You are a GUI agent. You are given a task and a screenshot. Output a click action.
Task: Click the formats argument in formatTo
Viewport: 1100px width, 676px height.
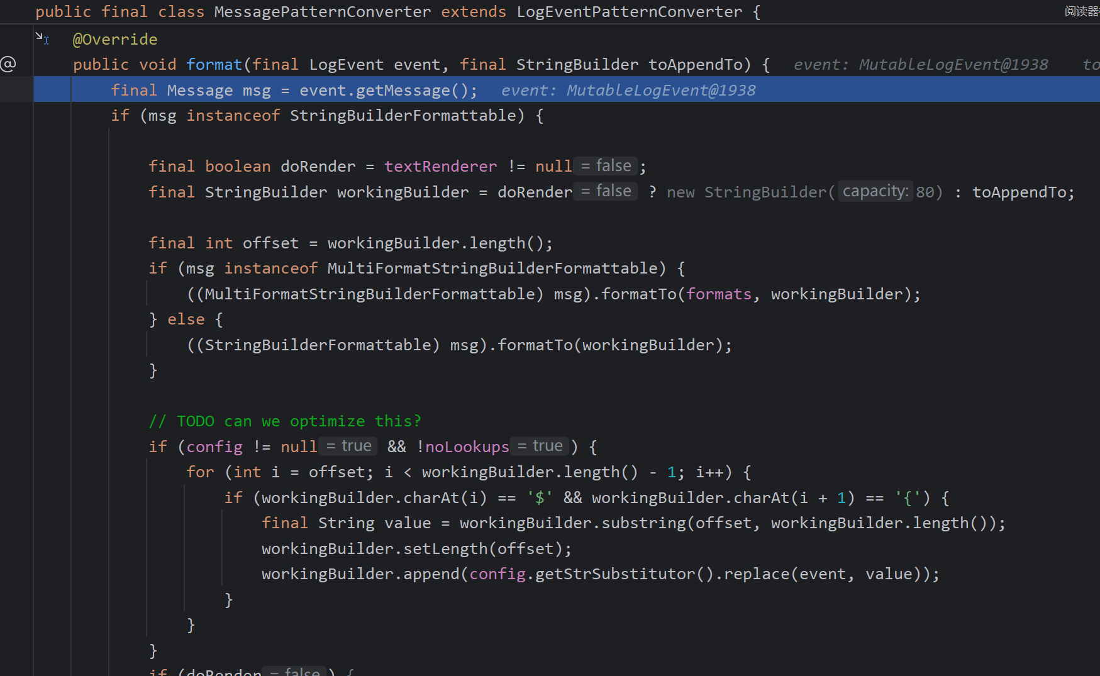[x=719, y=294]
